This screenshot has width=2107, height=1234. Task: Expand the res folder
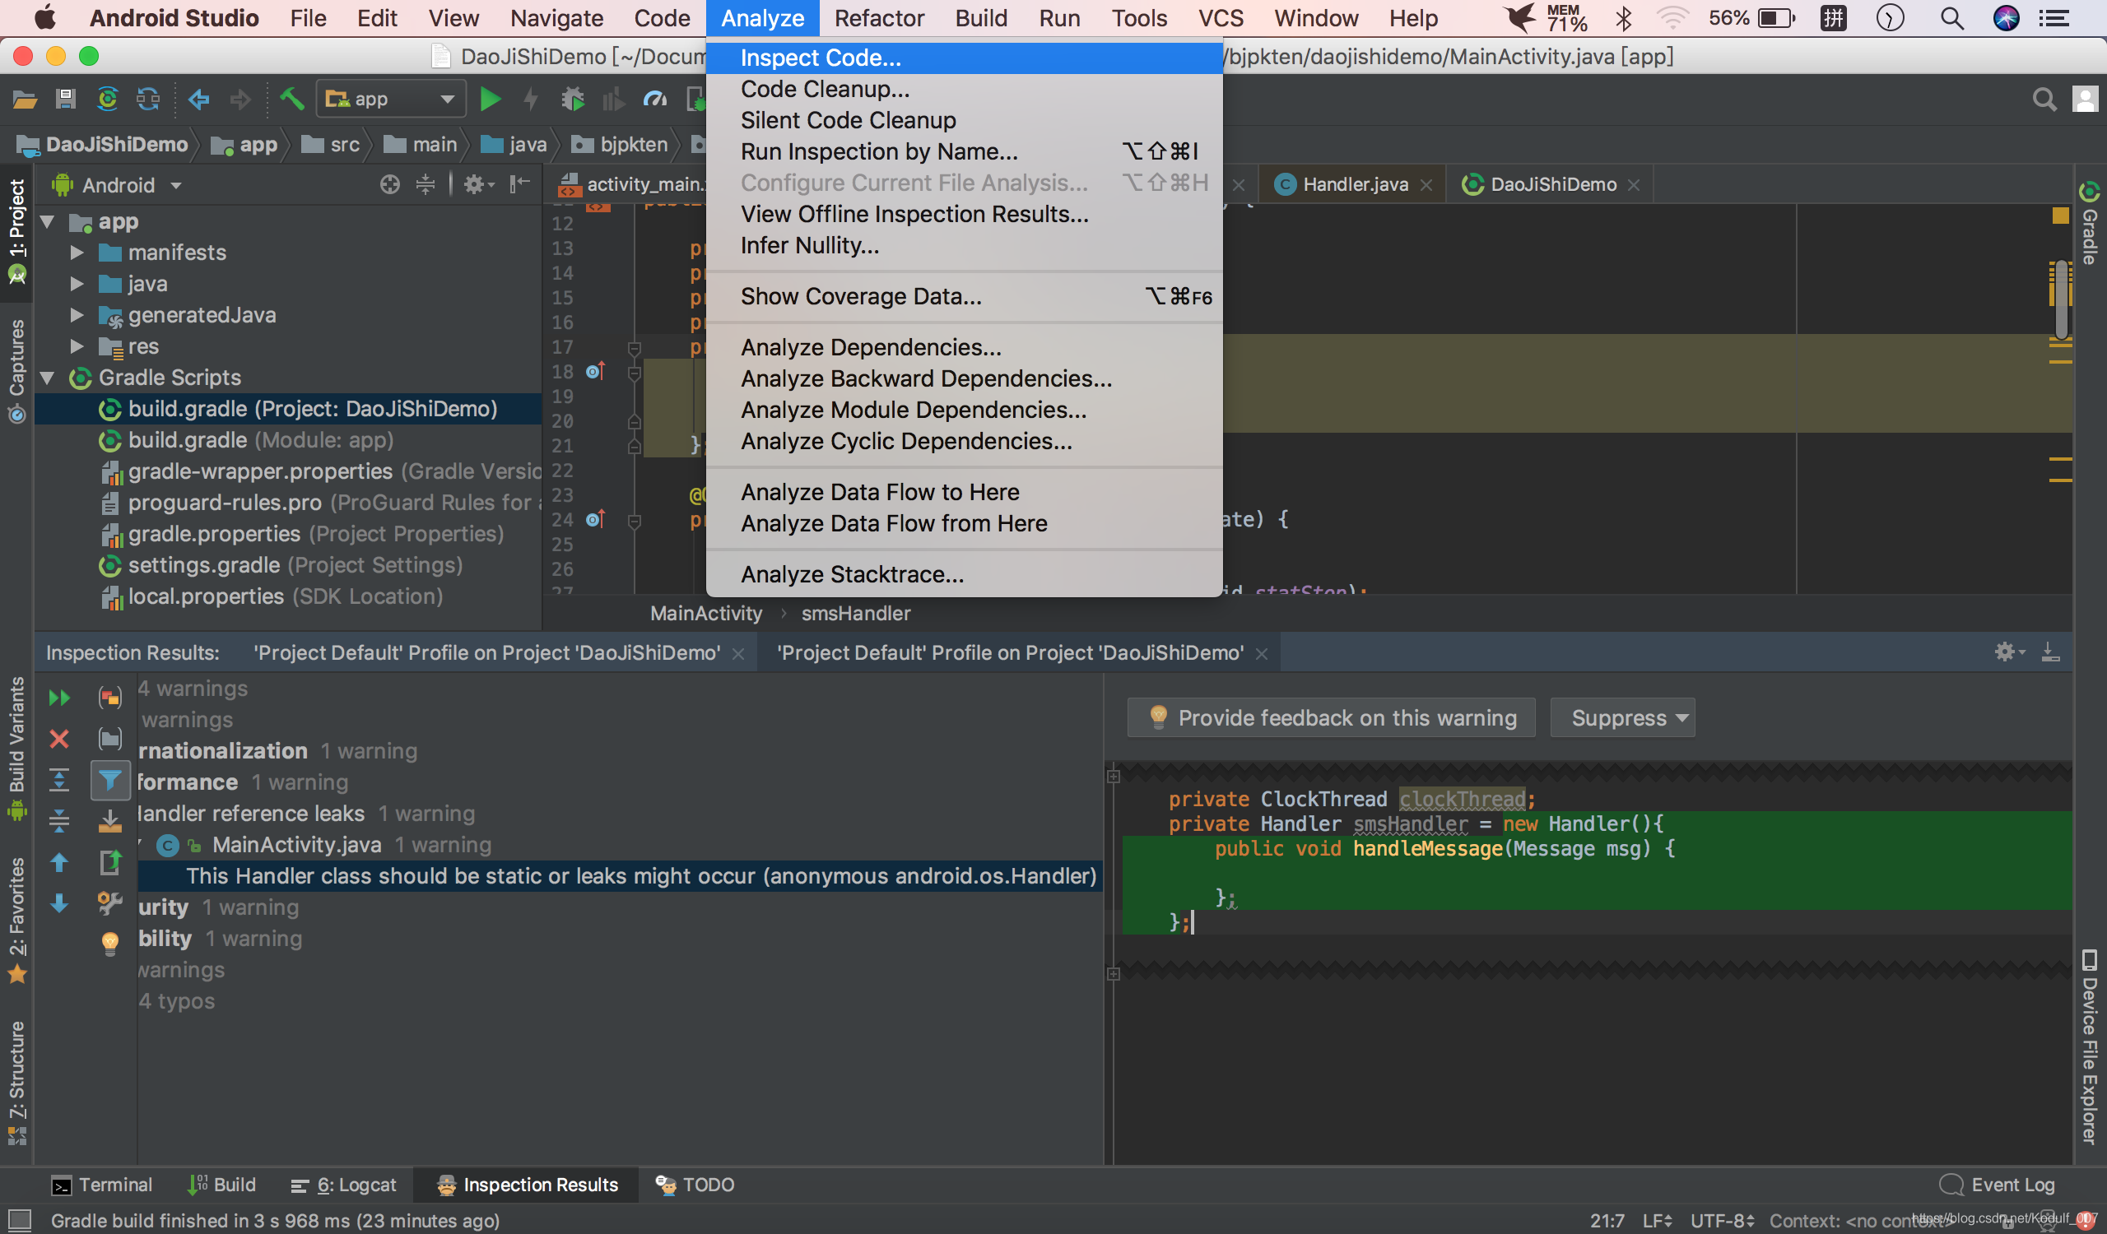77,346
